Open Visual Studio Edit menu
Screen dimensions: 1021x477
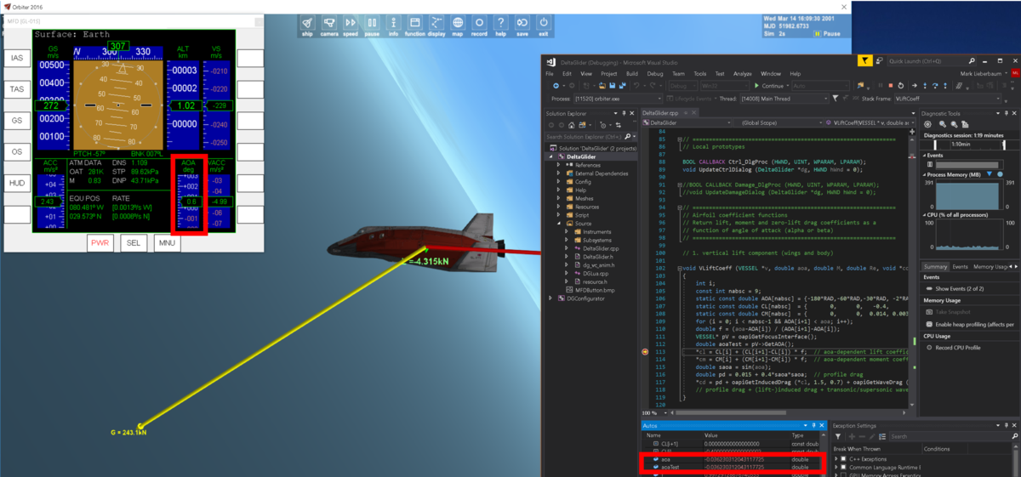tap(567, 74)
